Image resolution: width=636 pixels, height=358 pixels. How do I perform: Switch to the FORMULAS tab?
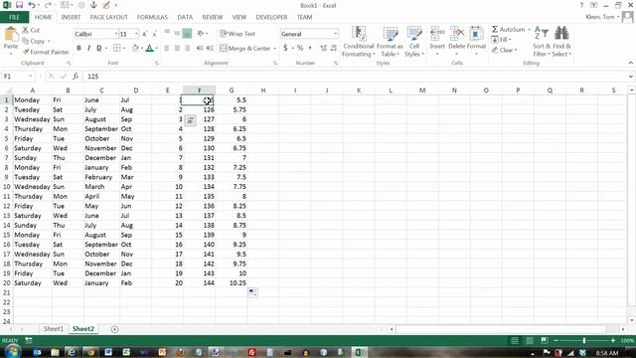pos(152,17)
